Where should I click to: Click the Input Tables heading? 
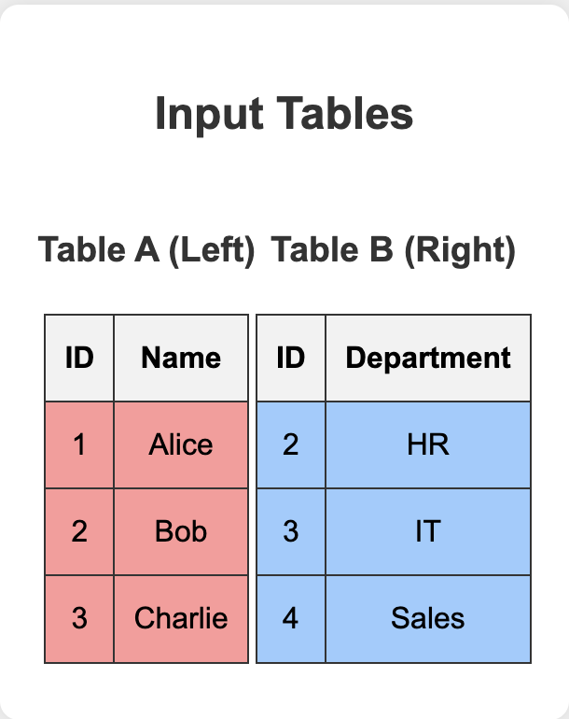(x=284, y=113)
